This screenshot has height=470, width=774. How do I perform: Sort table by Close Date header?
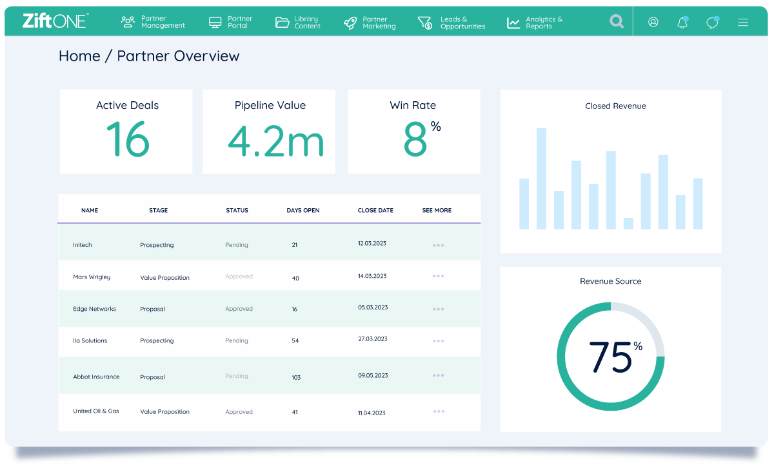pyautogui.click(x=375, y=210)
